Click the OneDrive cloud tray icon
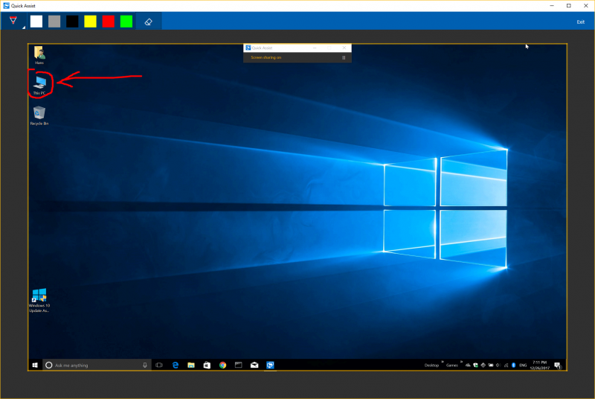595x399 pixels. 468,366
